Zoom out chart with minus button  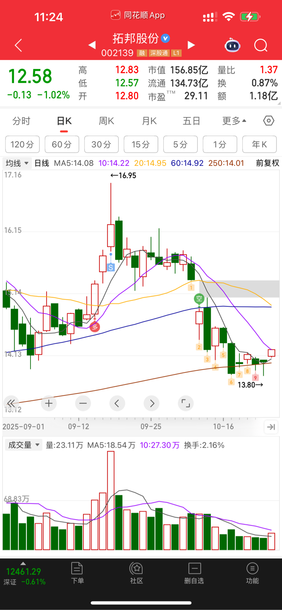[x=83, y=403]
